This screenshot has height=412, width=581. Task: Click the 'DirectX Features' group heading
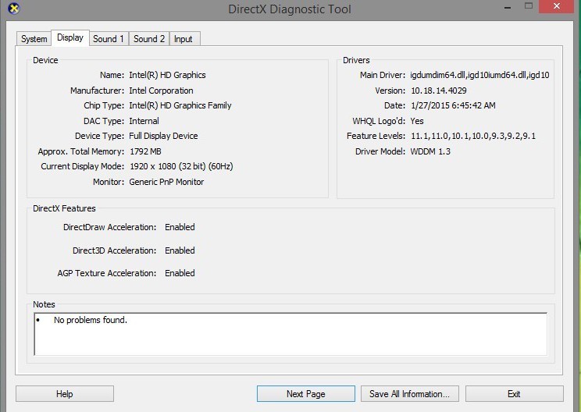click(x=64, y=208)
